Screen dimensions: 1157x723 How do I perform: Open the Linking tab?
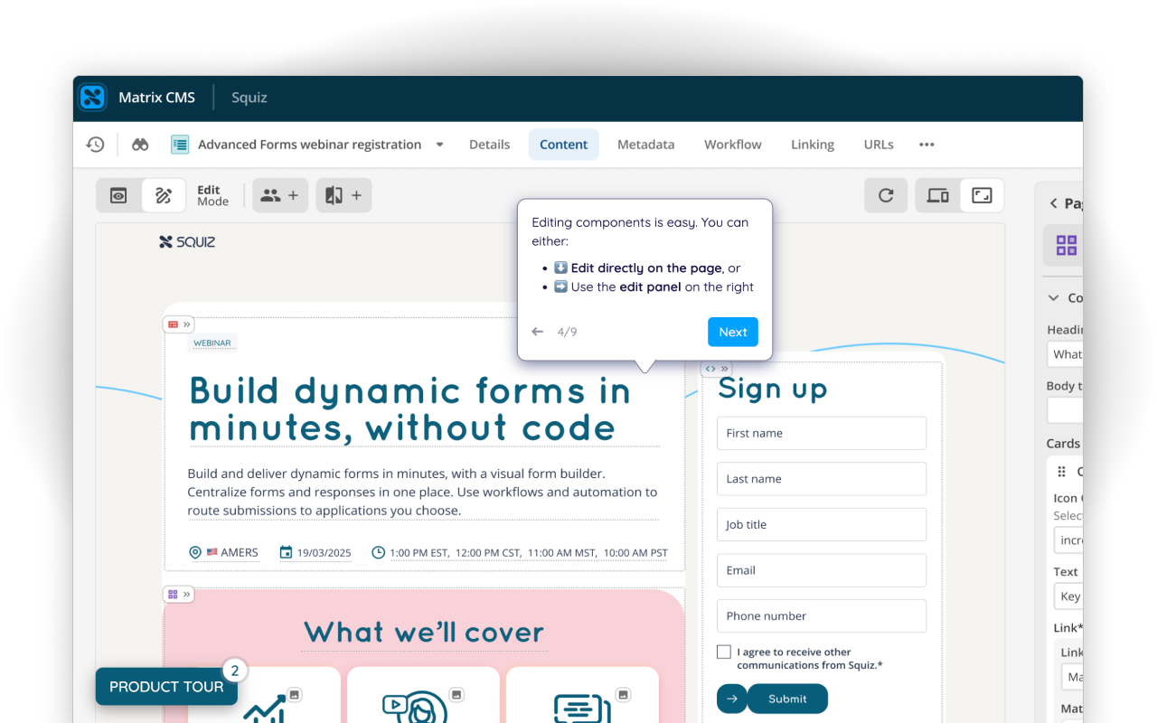[813, 145]
